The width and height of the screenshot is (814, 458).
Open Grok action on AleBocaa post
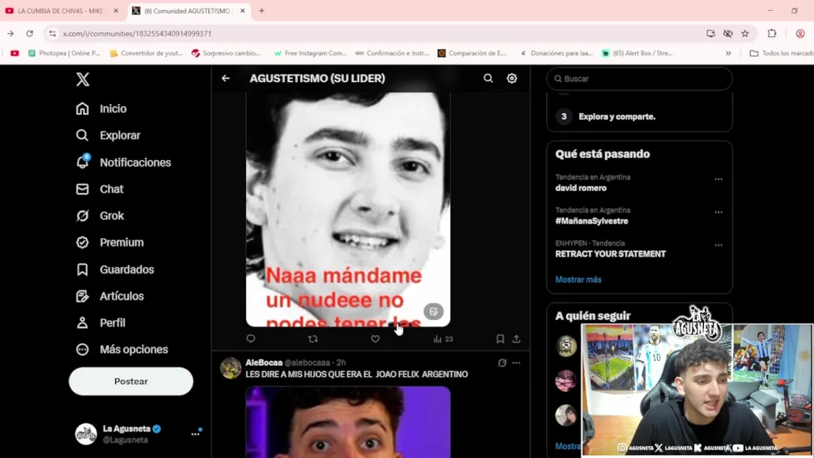[502, 363]
